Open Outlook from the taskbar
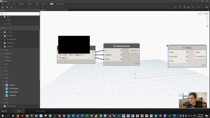Image resolution: width=210 pixels, height=118 pixels. coord(69,116)
